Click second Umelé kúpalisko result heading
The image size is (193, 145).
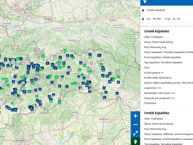tap(157, 113)
